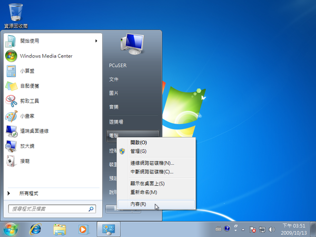Open the 剪取工具 snipping tool icon
Screen dimensions: 316x237
(11, 101)
